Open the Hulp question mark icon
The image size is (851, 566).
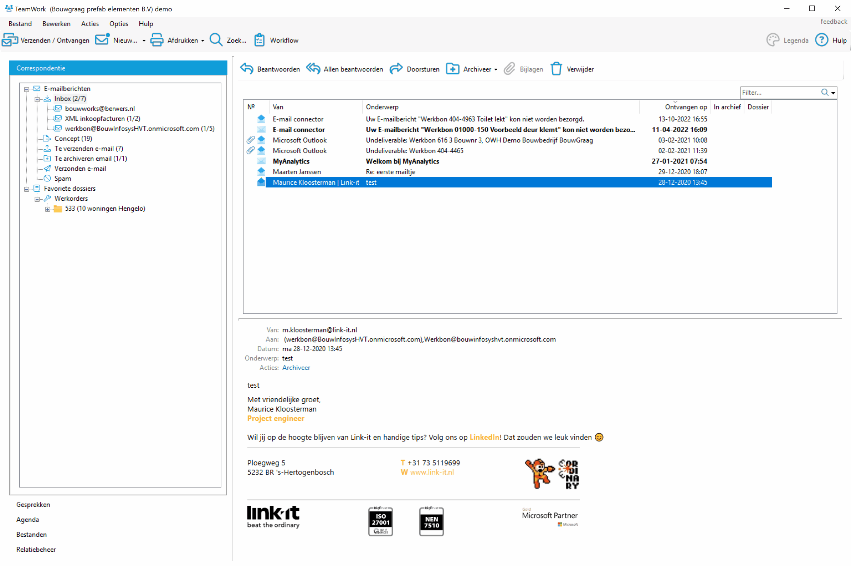click(821, 40)
